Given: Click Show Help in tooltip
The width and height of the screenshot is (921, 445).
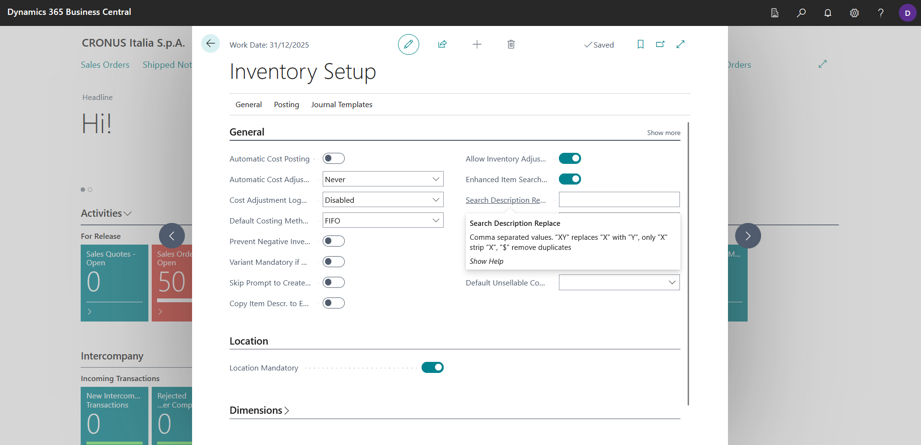Looking at the screenshot, I should pos(486,261).
